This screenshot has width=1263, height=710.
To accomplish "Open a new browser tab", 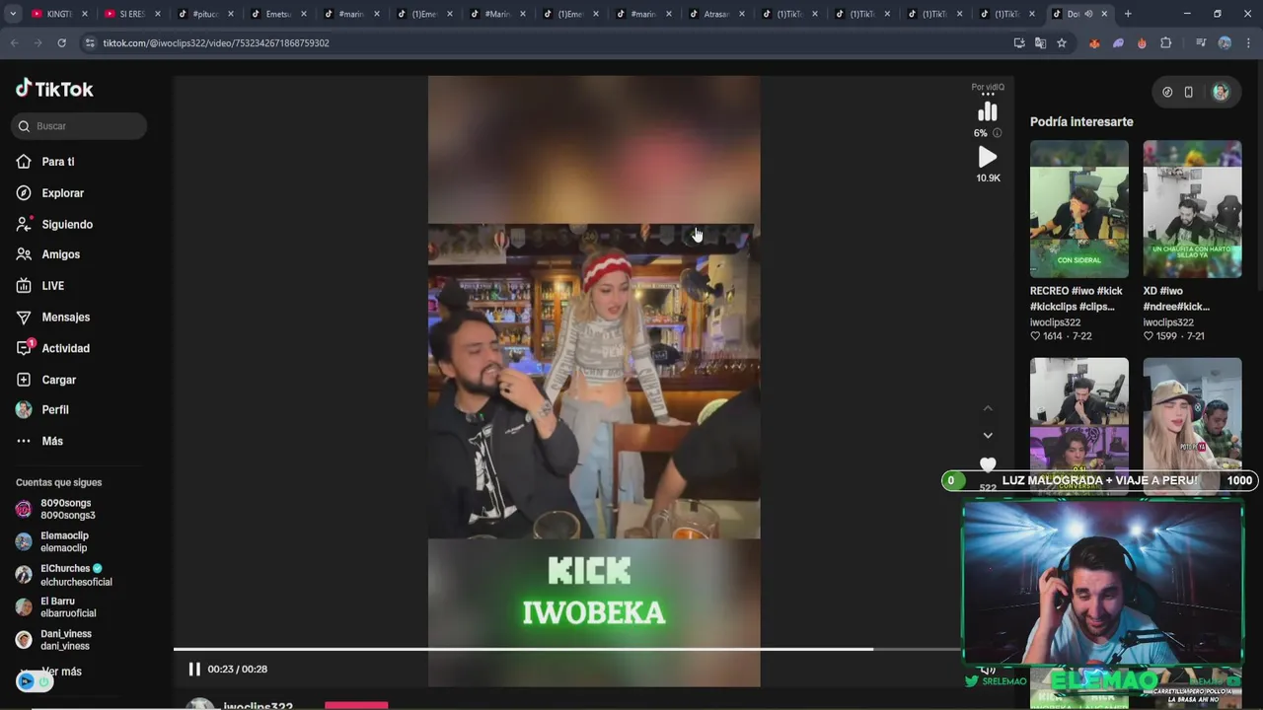I will [x=1128, y=14].
